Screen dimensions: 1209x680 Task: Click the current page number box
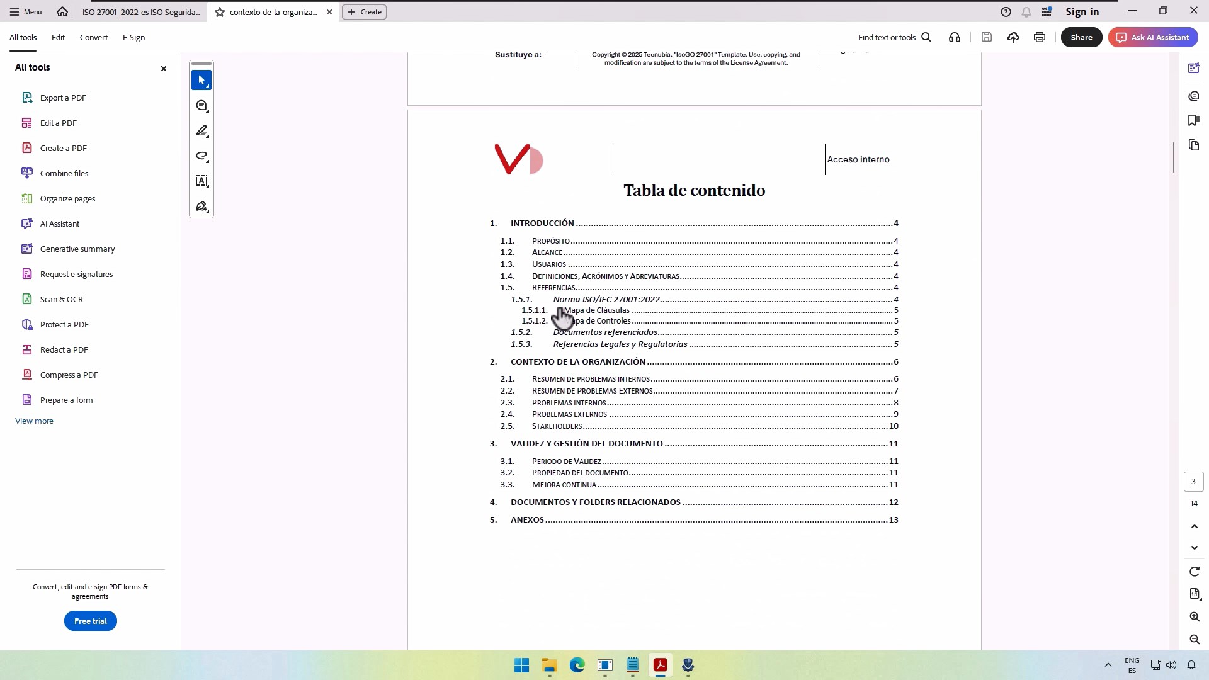1193,482
